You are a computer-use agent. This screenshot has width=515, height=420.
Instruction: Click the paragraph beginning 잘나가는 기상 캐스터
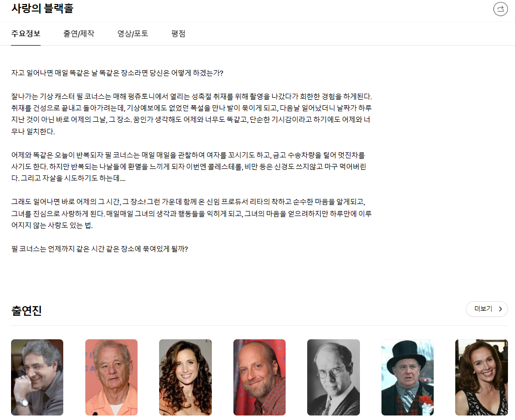(x=191, y=114)
